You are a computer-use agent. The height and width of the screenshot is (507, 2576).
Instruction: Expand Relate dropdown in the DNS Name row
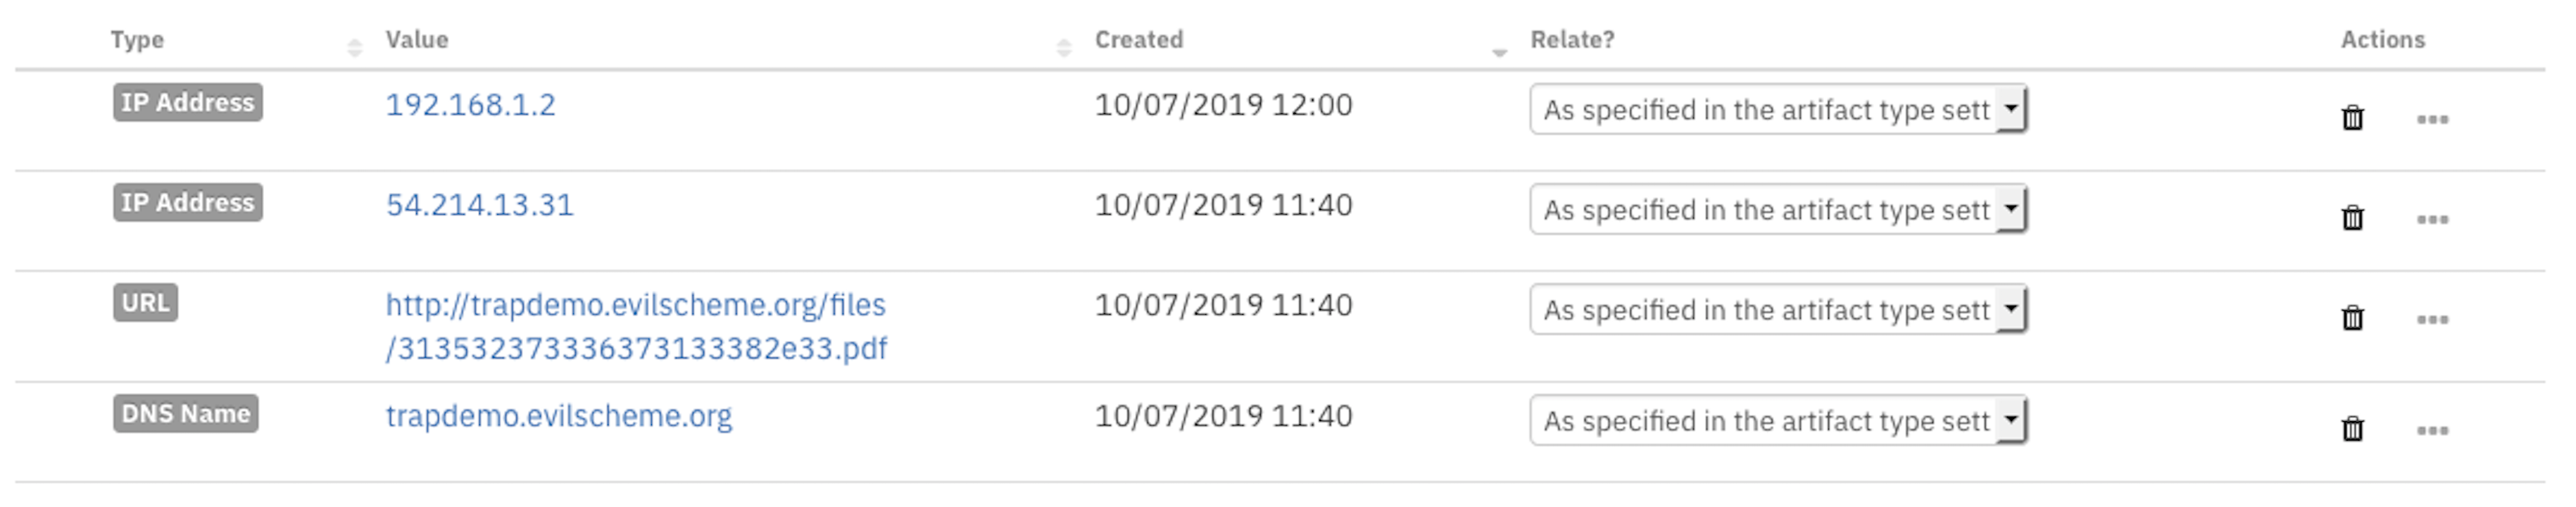(1778, 420)
